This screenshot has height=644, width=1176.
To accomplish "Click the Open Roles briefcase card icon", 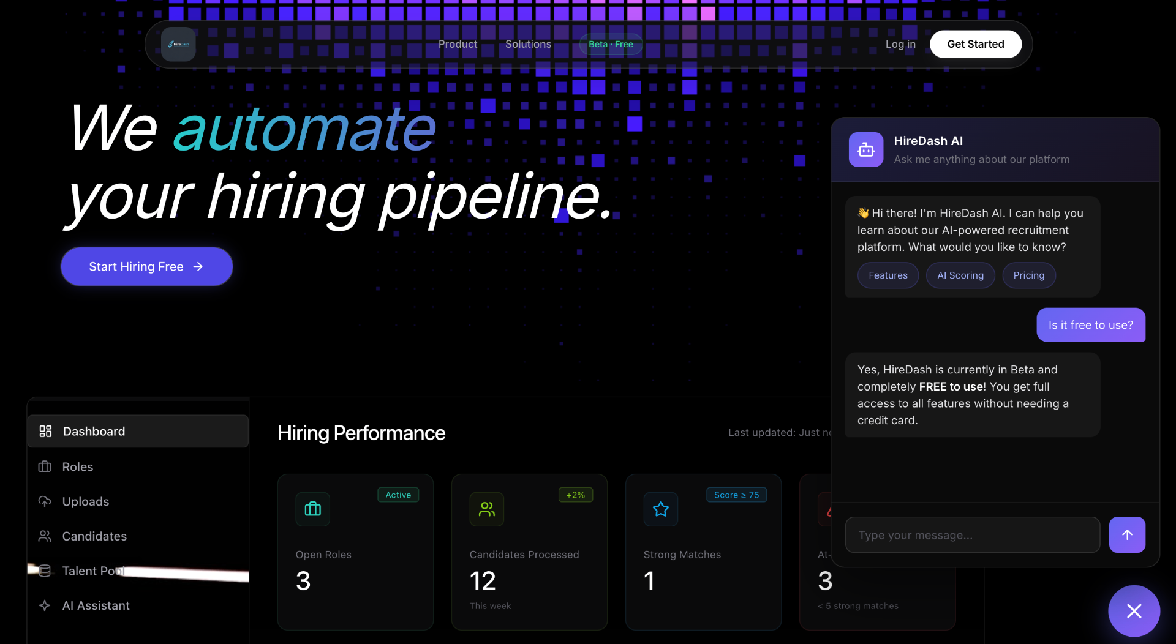I will point(313,509).
